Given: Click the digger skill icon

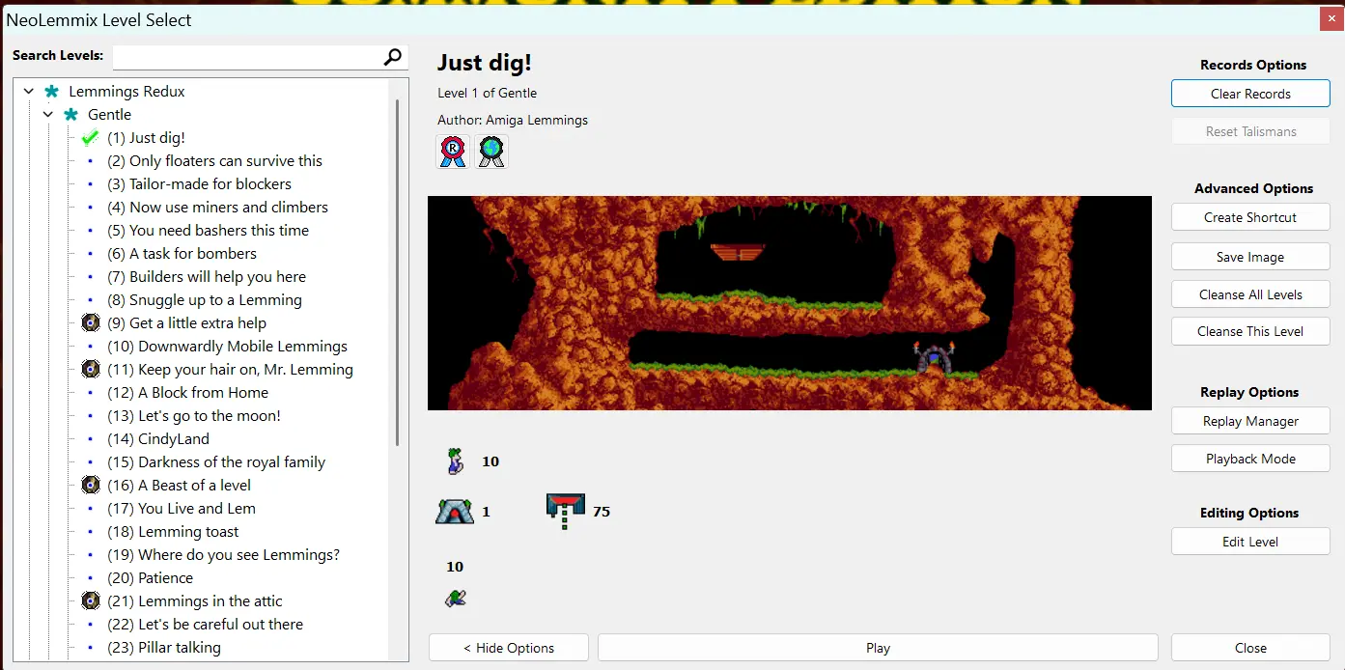Looking at the screenshot, I should point(456,598).
